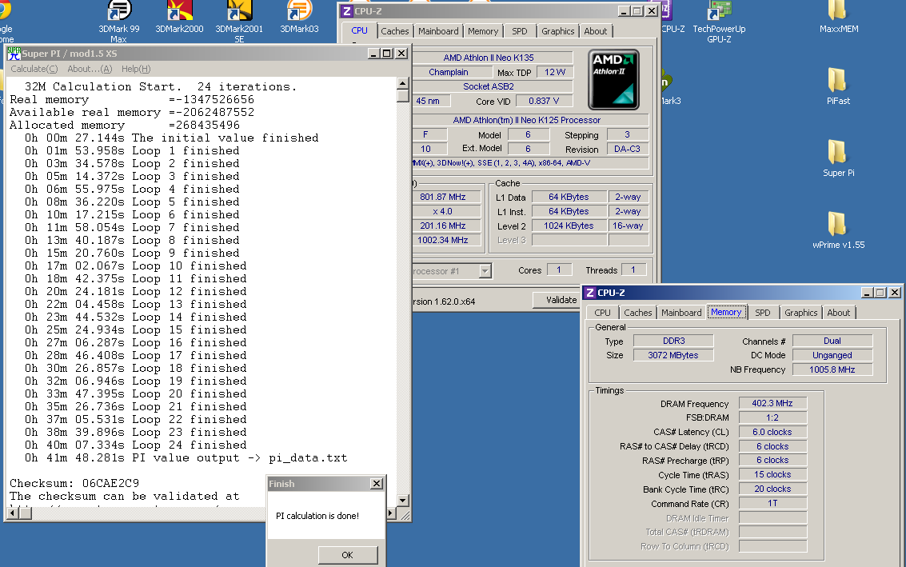Switch to the Mainboard tab in the lower CPU-Z window
Image resolution: width=906 pixels, height=567 pixels.
coord(681,313)
